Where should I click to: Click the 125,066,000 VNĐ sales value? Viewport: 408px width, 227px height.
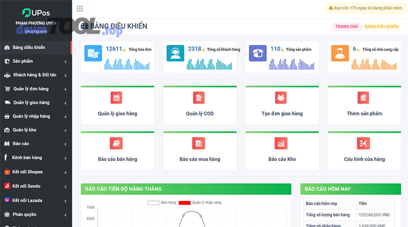click(x=374, y=215)
